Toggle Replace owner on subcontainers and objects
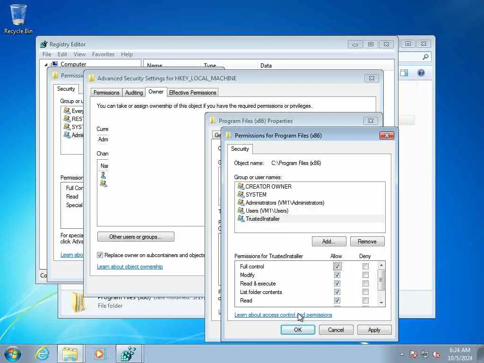Image resolution: width=484 pixels, height=363 pixels. (100, 255)
